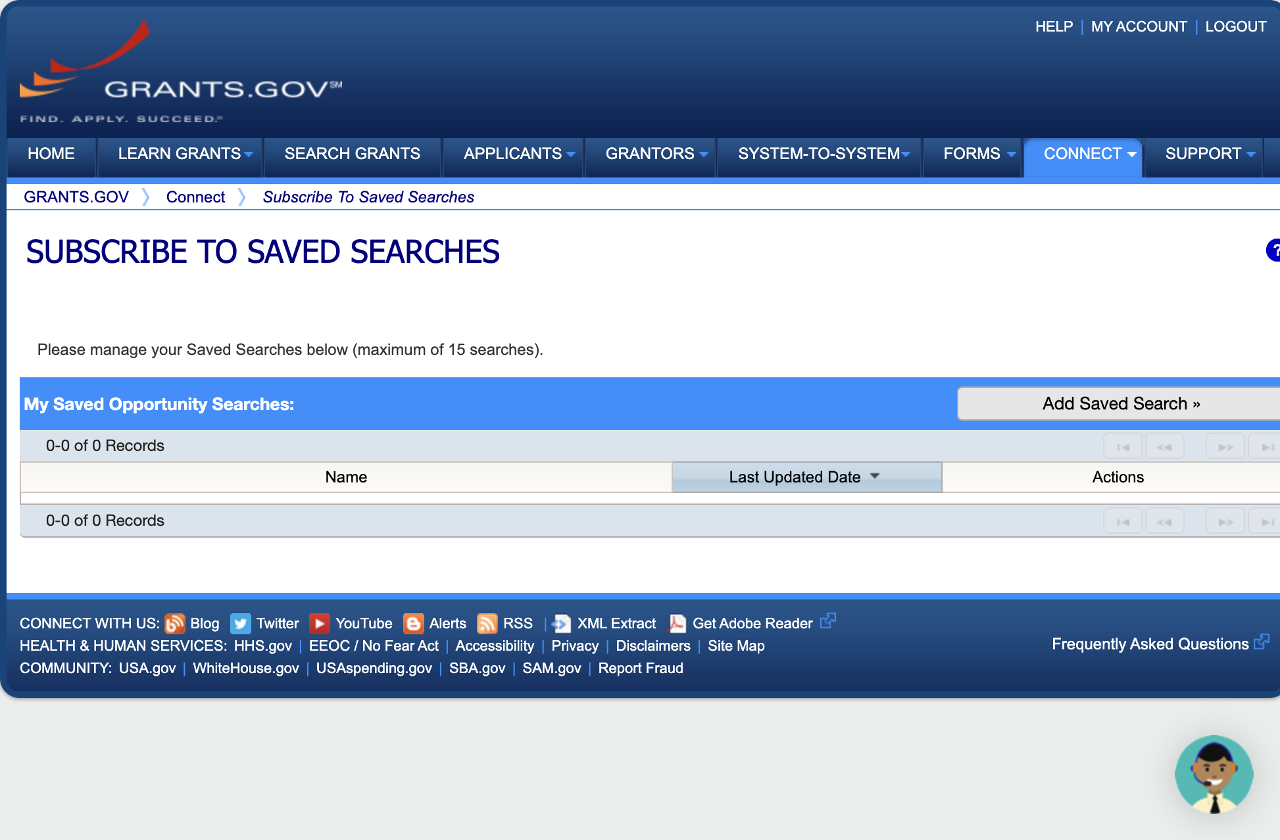Open EEOC / No Fear Act link
Viewport: 1280px width, 840px height.
[x=374, y=646]
